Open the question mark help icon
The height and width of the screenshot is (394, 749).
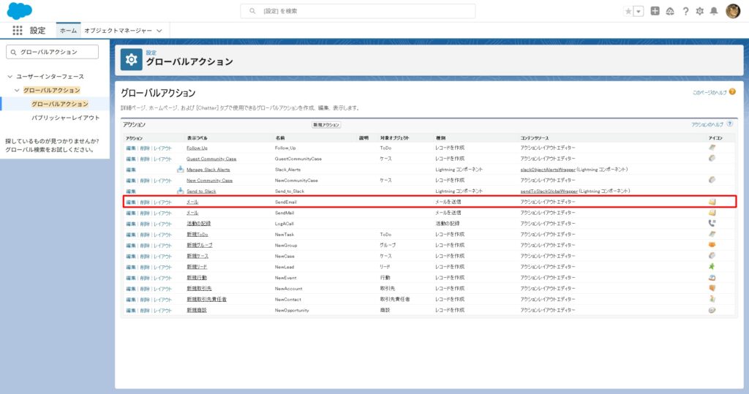point(685,11)
